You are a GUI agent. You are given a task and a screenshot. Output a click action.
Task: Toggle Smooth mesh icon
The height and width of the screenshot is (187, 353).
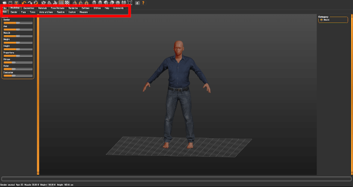pyautogui.click(x=44, y=3)
